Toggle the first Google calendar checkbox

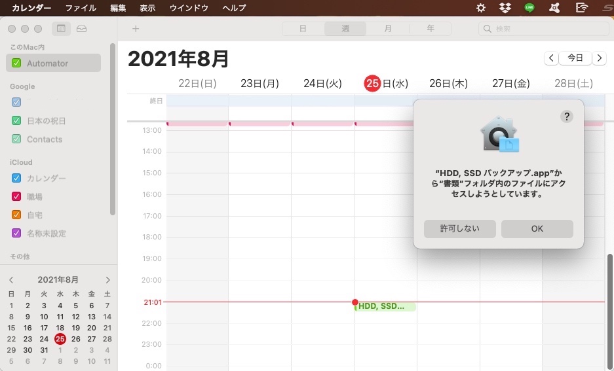tap(16, 102)
